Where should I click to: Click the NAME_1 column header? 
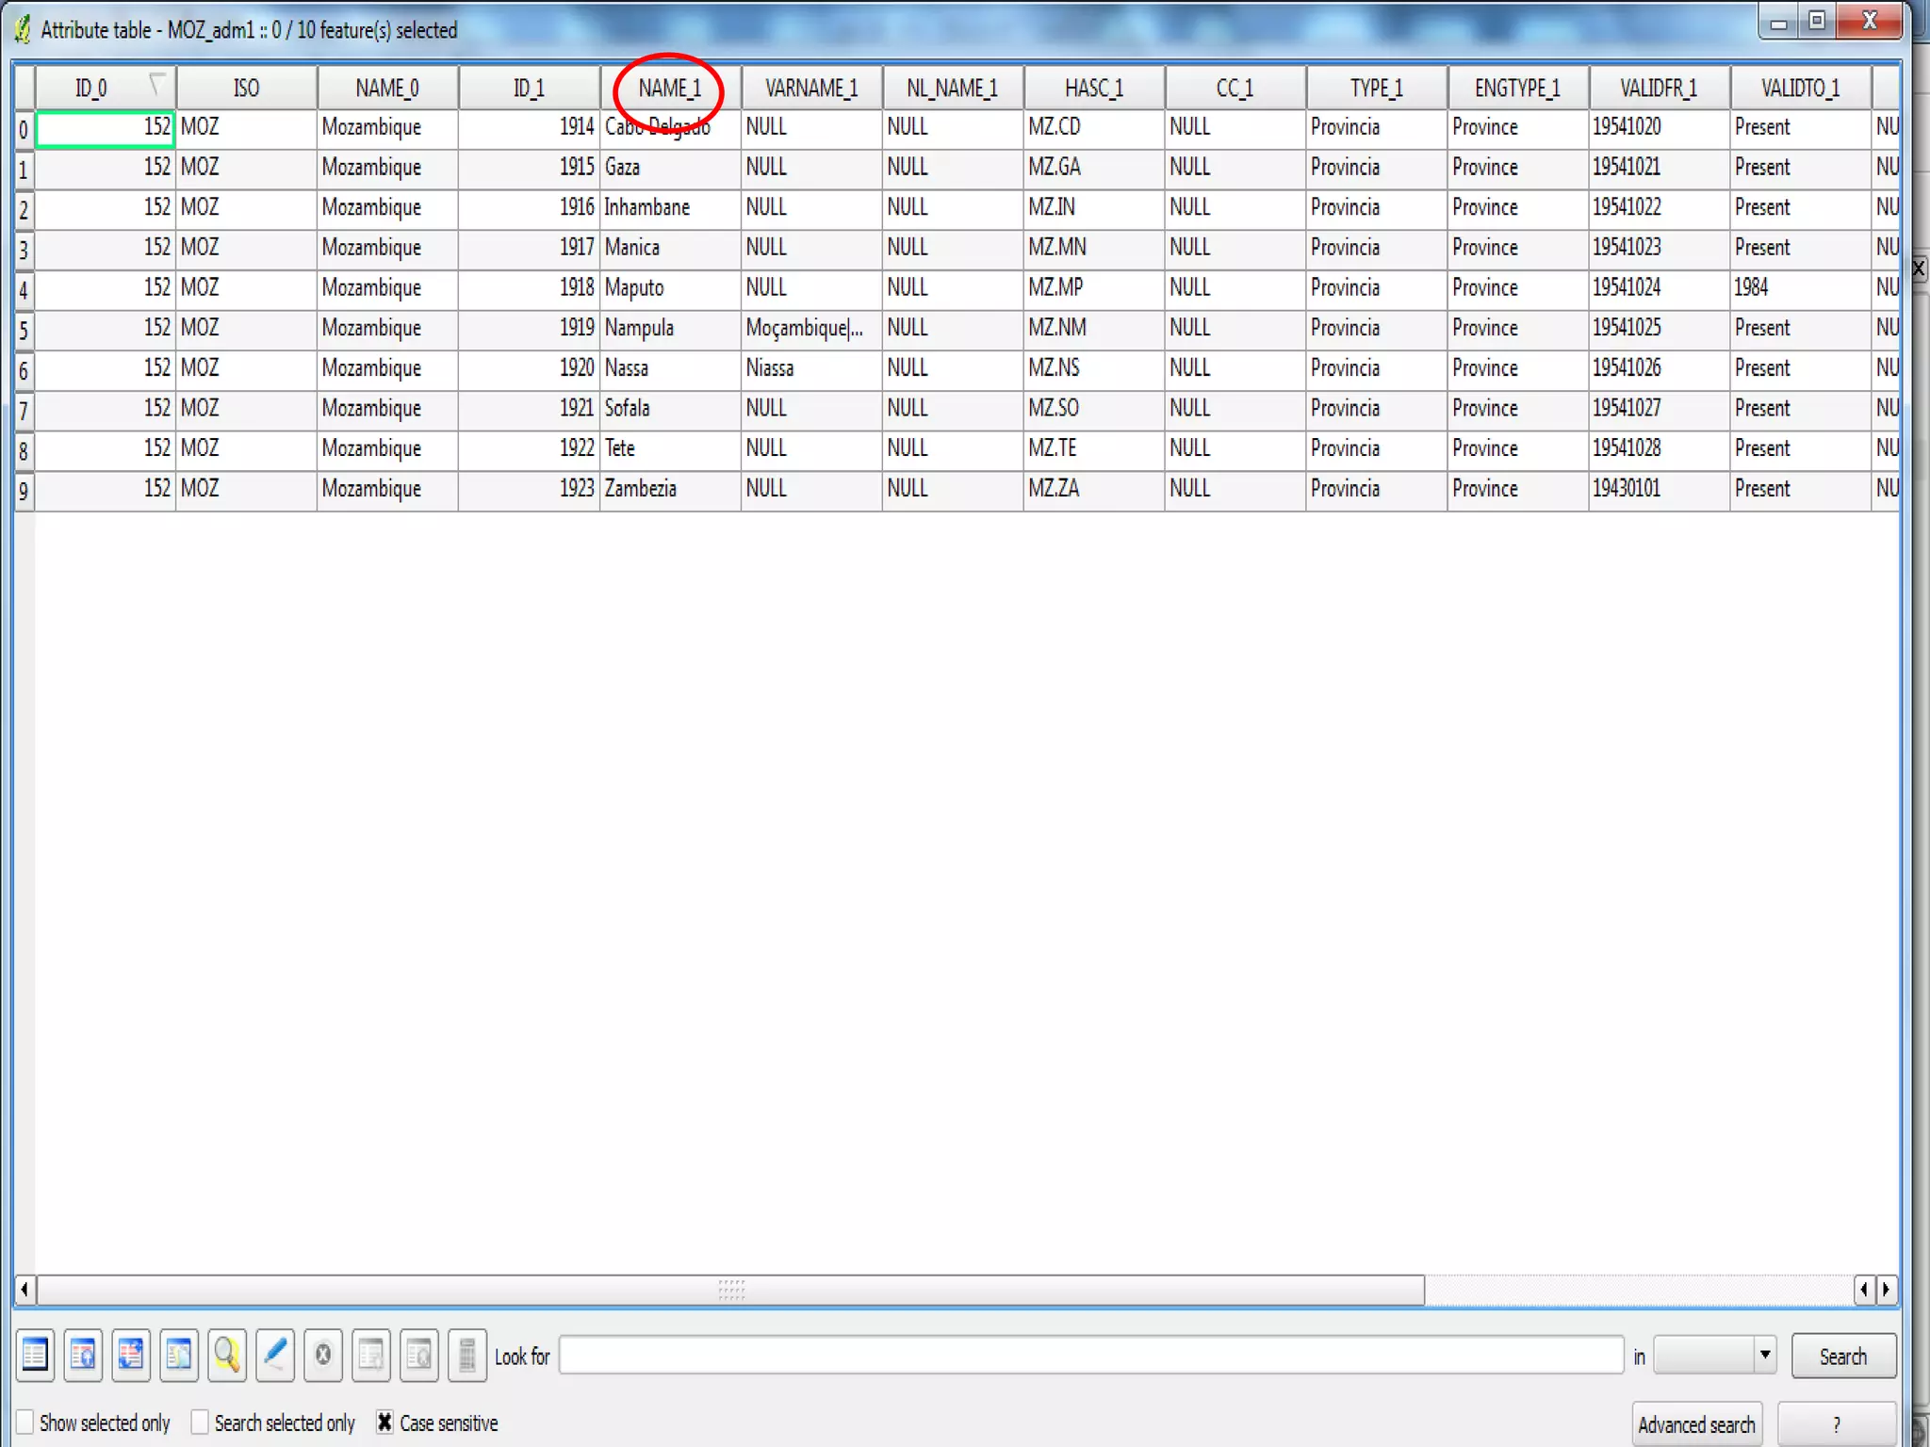coord(669,89)
